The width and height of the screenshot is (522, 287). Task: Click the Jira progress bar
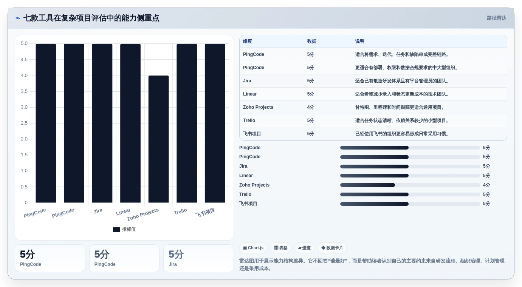tap(410, 167)
